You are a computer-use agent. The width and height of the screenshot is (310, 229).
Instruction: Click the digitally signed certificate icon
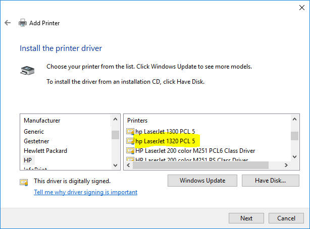(x=24, y=182)
